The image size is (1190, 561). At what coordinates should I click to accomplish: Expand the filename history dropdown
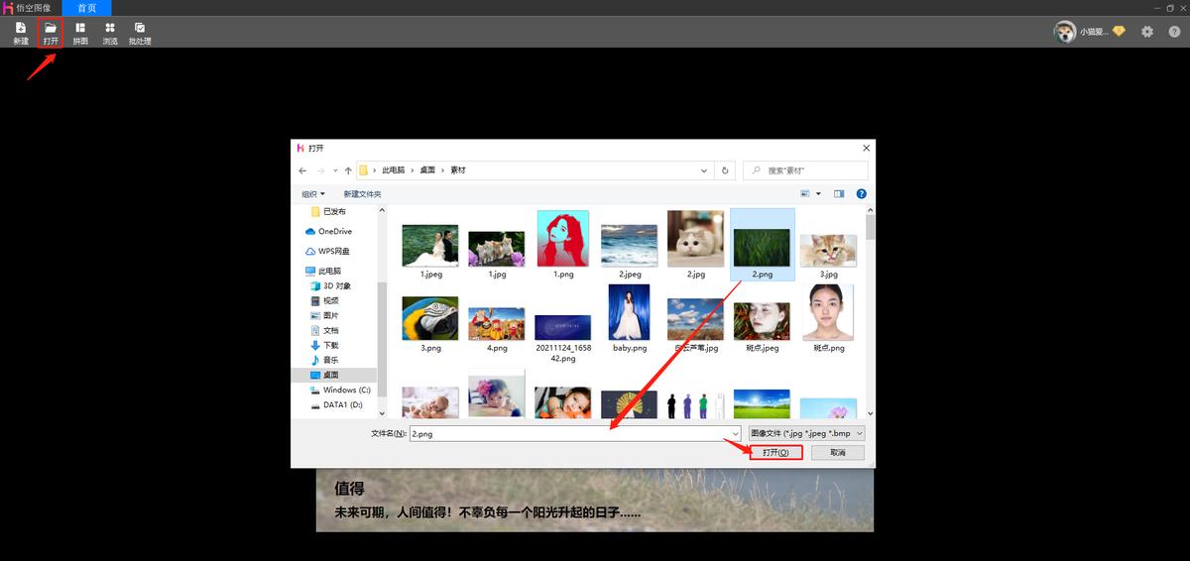pos(735,433)
